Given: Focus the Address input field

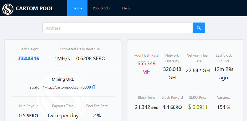Looking at the screenshot, I should click(117, 28).
